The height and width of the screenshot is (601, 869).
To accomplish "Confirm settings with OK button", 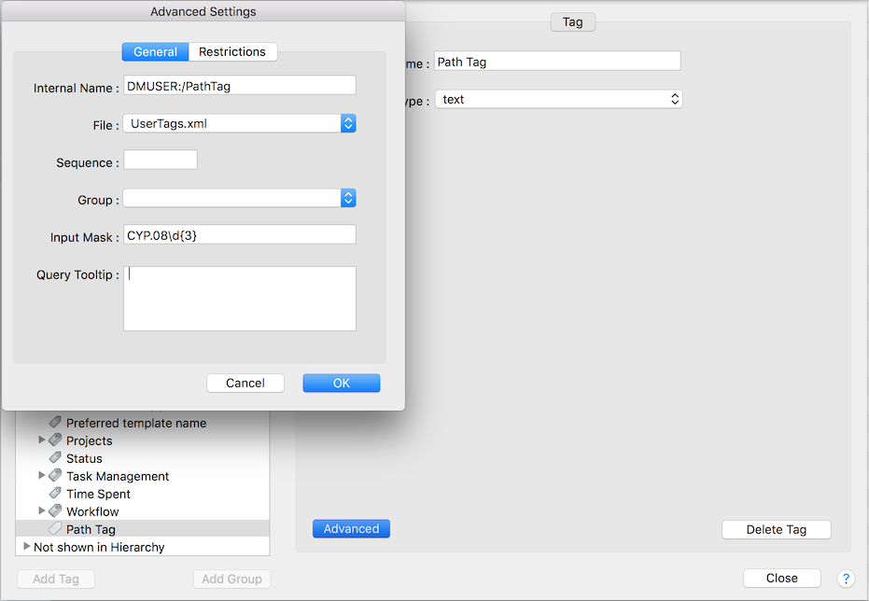I will click(x=342, y=384).
